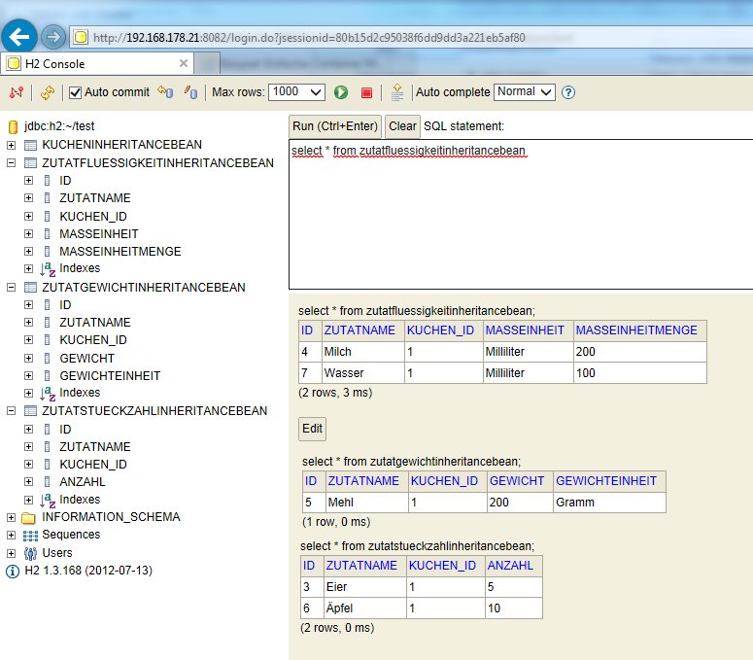Collapse the ZUTATFLUESSIGKEITINHERITANCEBEAN table node
The image size is (753, 660).
(11, 163)
